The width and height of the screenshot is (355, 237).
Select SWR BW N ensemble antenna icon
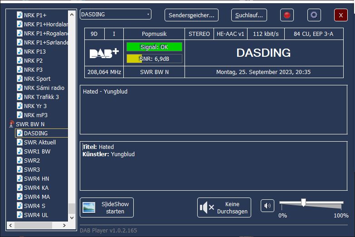(x=11, y=124)
